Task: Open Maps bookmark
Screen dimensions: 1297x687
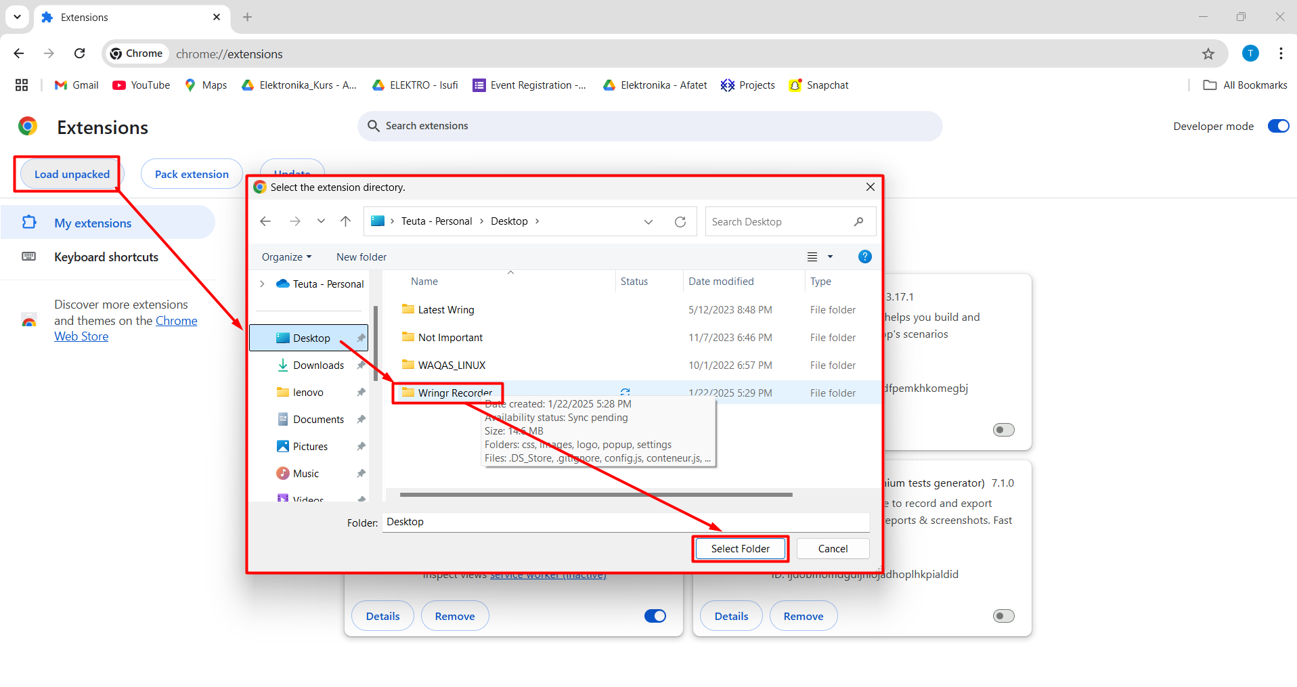Action: click(x=206, y=85)
